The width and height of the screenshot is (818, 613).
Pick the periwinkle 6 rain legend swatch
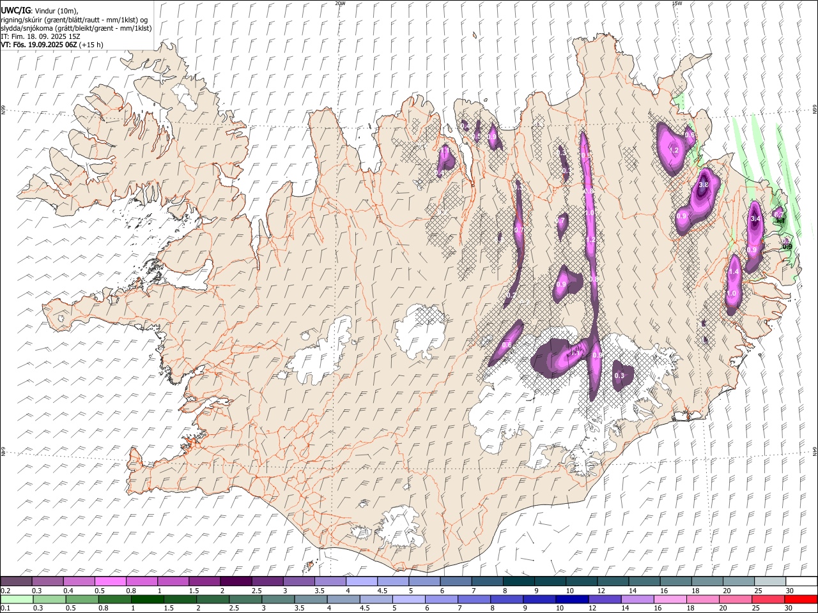442,599
